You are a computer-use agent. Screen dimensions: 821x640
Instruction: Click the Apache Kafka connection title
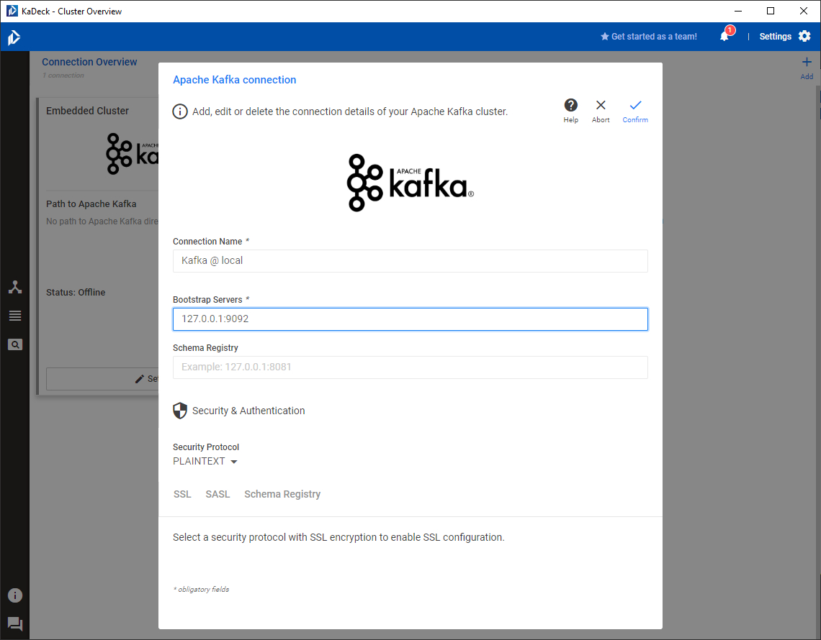(235, 80)
